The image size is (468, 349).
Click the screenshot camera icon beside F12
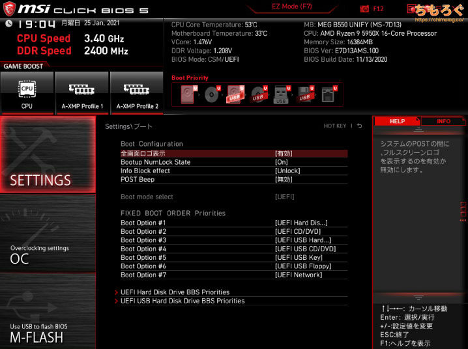tap(364, 9)
